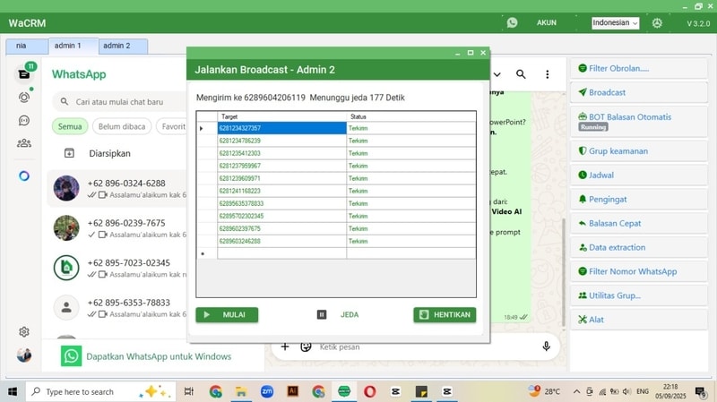Viewport: 717px width, 402px height.
Task: Click the HENTIKAN stop button
Action: pos(445,315)
